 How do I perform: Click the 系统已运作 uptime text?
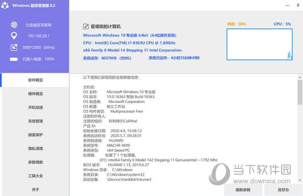174,58
